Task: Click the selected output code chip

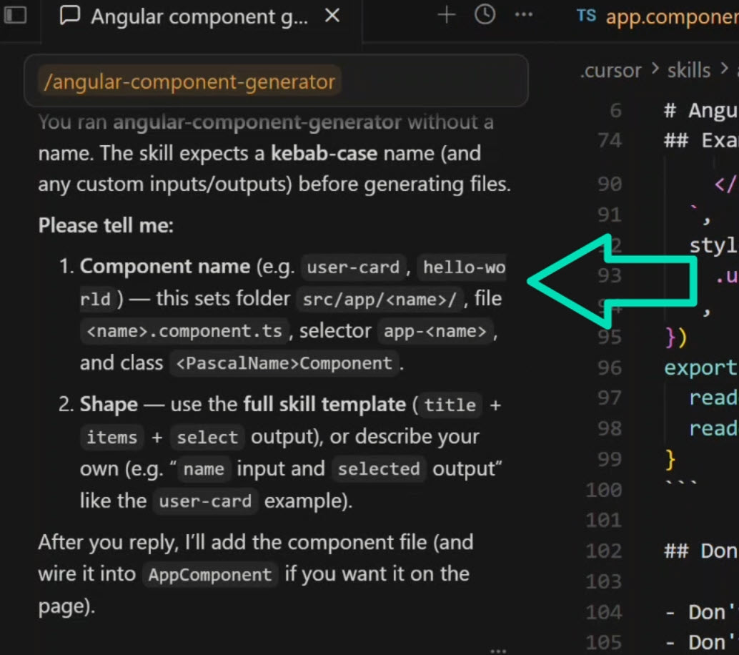Action: click(379, 468)
